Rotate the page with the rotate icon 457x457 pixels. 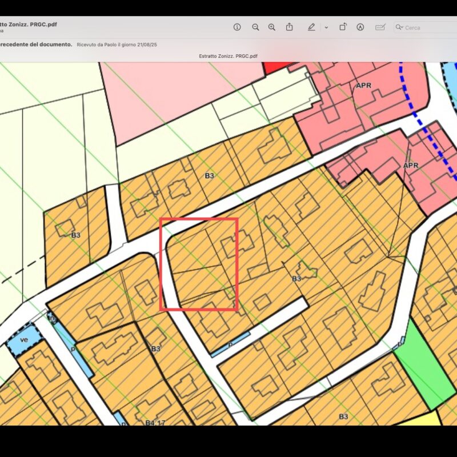[343, 27]
